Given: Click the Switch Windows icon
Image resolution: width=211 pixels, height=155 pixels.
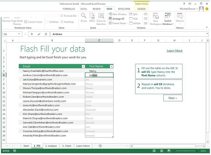Looking at the screenshot, I should pos(168,15).
